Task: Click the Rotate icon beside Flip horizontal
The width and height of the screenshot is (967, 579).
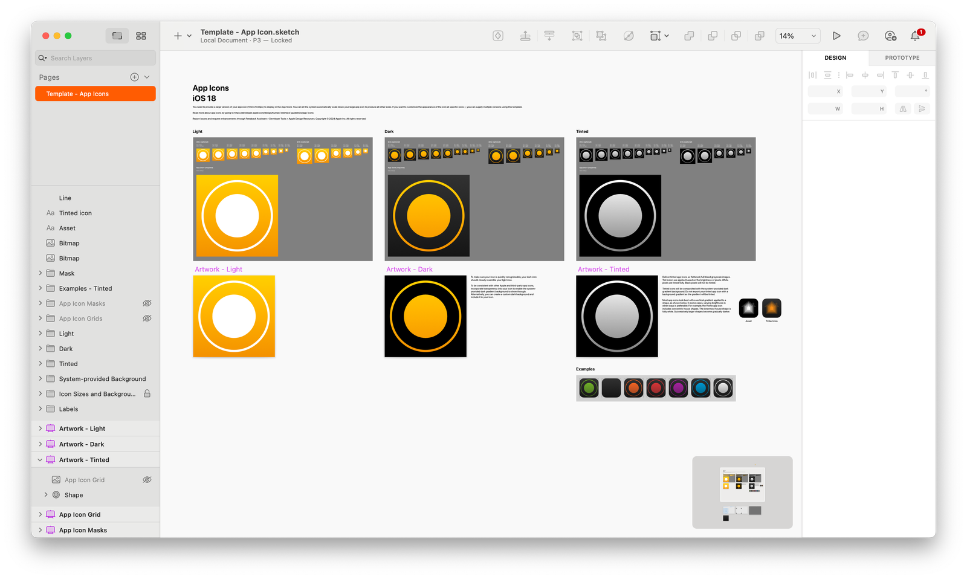Action: click(x=921, y=109)
